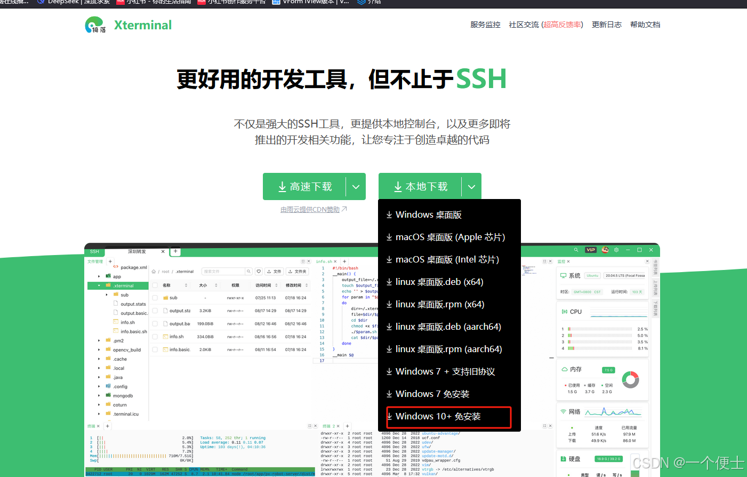Expand the mongodb folder in tree
The height and width of the screenshot is (477, 747).
[x=99, y=396]
